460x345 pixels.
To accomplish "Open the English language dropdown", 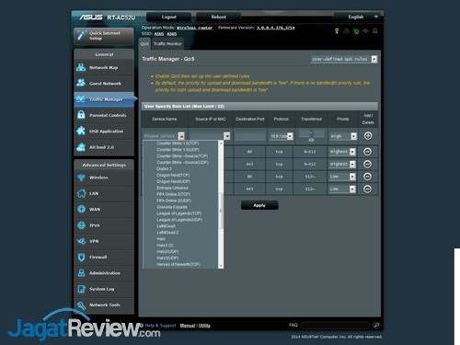I will pyautogui.click(x=357, y=17).
